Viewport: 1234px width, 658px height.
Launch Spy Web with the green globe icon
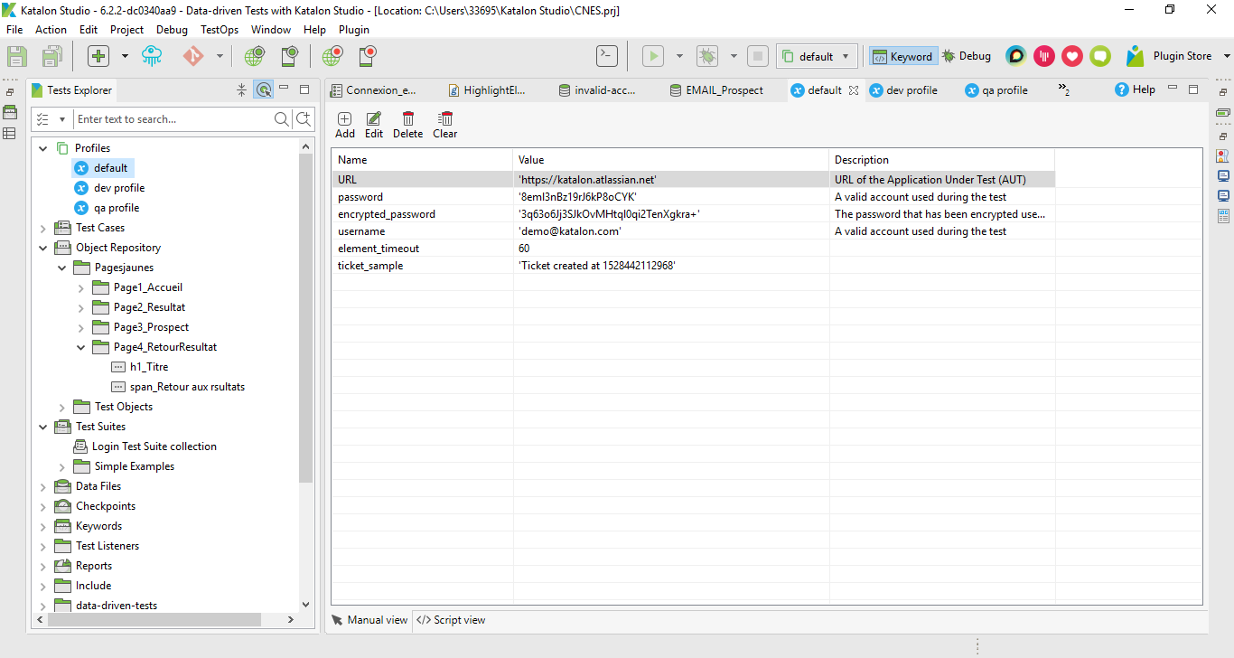tap(254, 56)
